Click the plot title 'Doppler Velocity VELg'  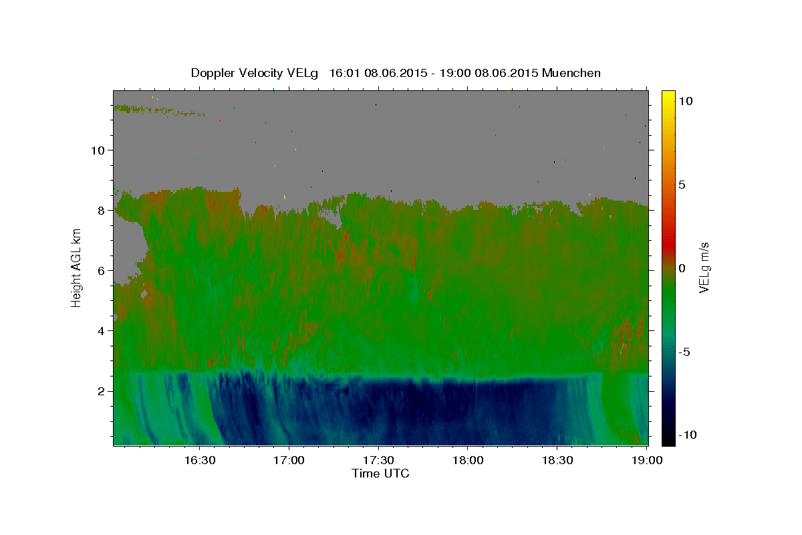pos(255,73)
